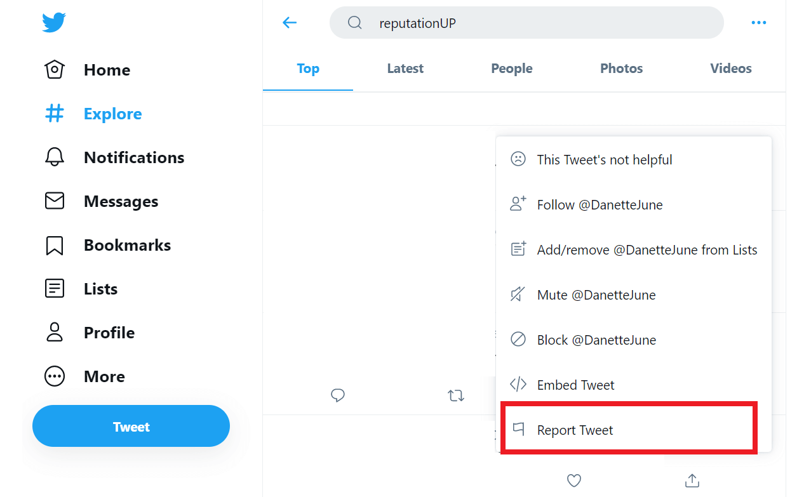Switch to the Latest tab

coord(405,68)
